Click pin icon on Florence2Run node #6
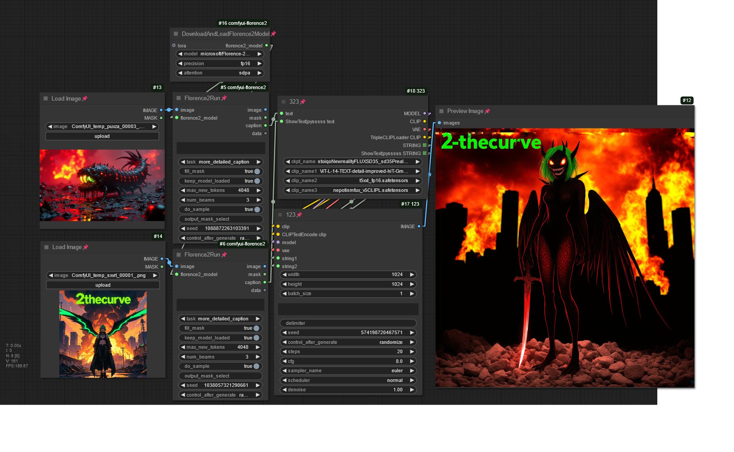The image size is (734, 452). (x=224, y=254)
